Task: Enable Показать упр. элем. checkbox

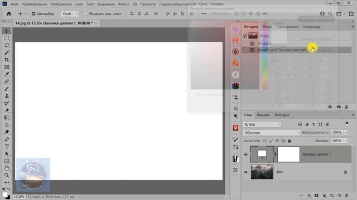Action: 86,14
